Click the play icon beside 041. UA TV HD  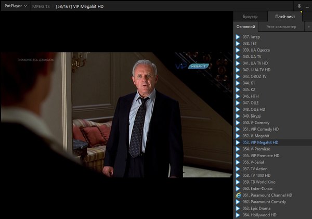pyautogui.click(x=238, y=63)
